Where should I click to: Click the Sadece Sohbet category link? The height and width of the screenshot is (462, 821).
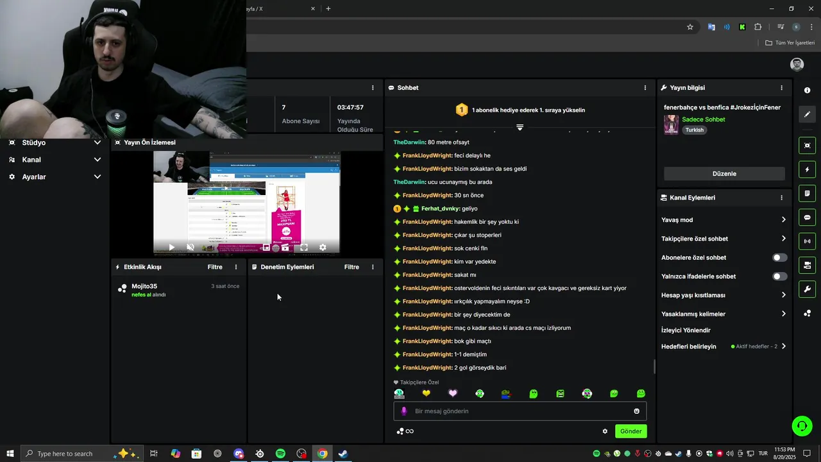(x=703, y=119)
